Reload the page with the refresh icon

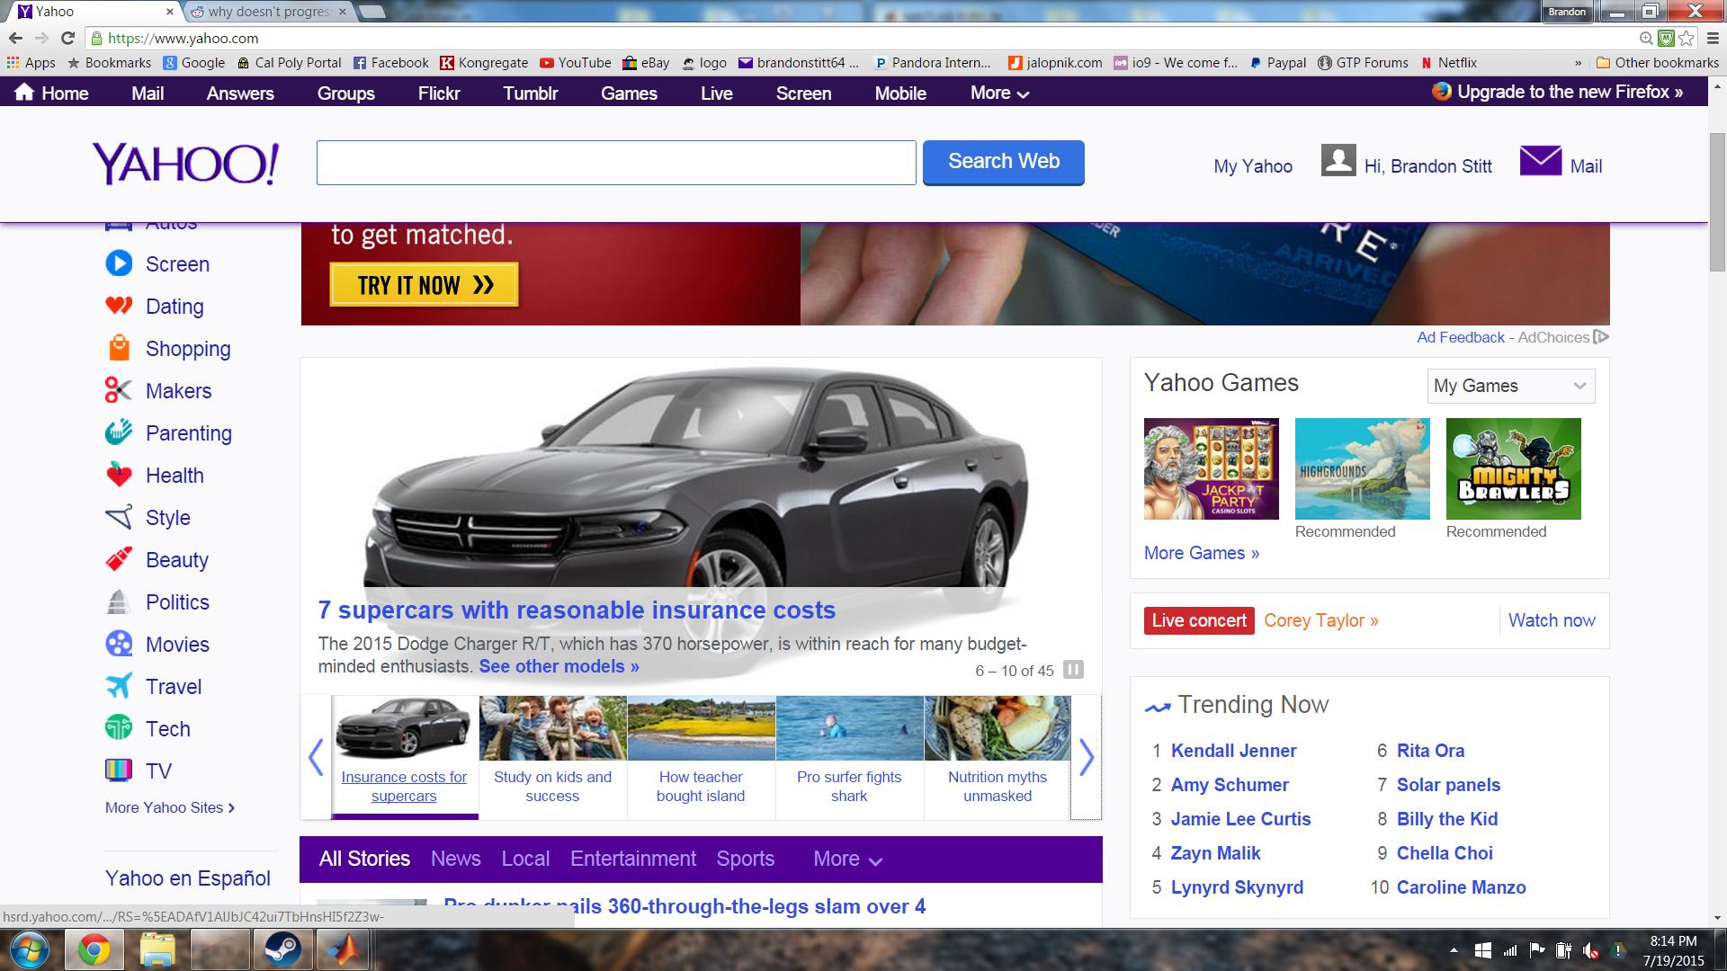67,38
